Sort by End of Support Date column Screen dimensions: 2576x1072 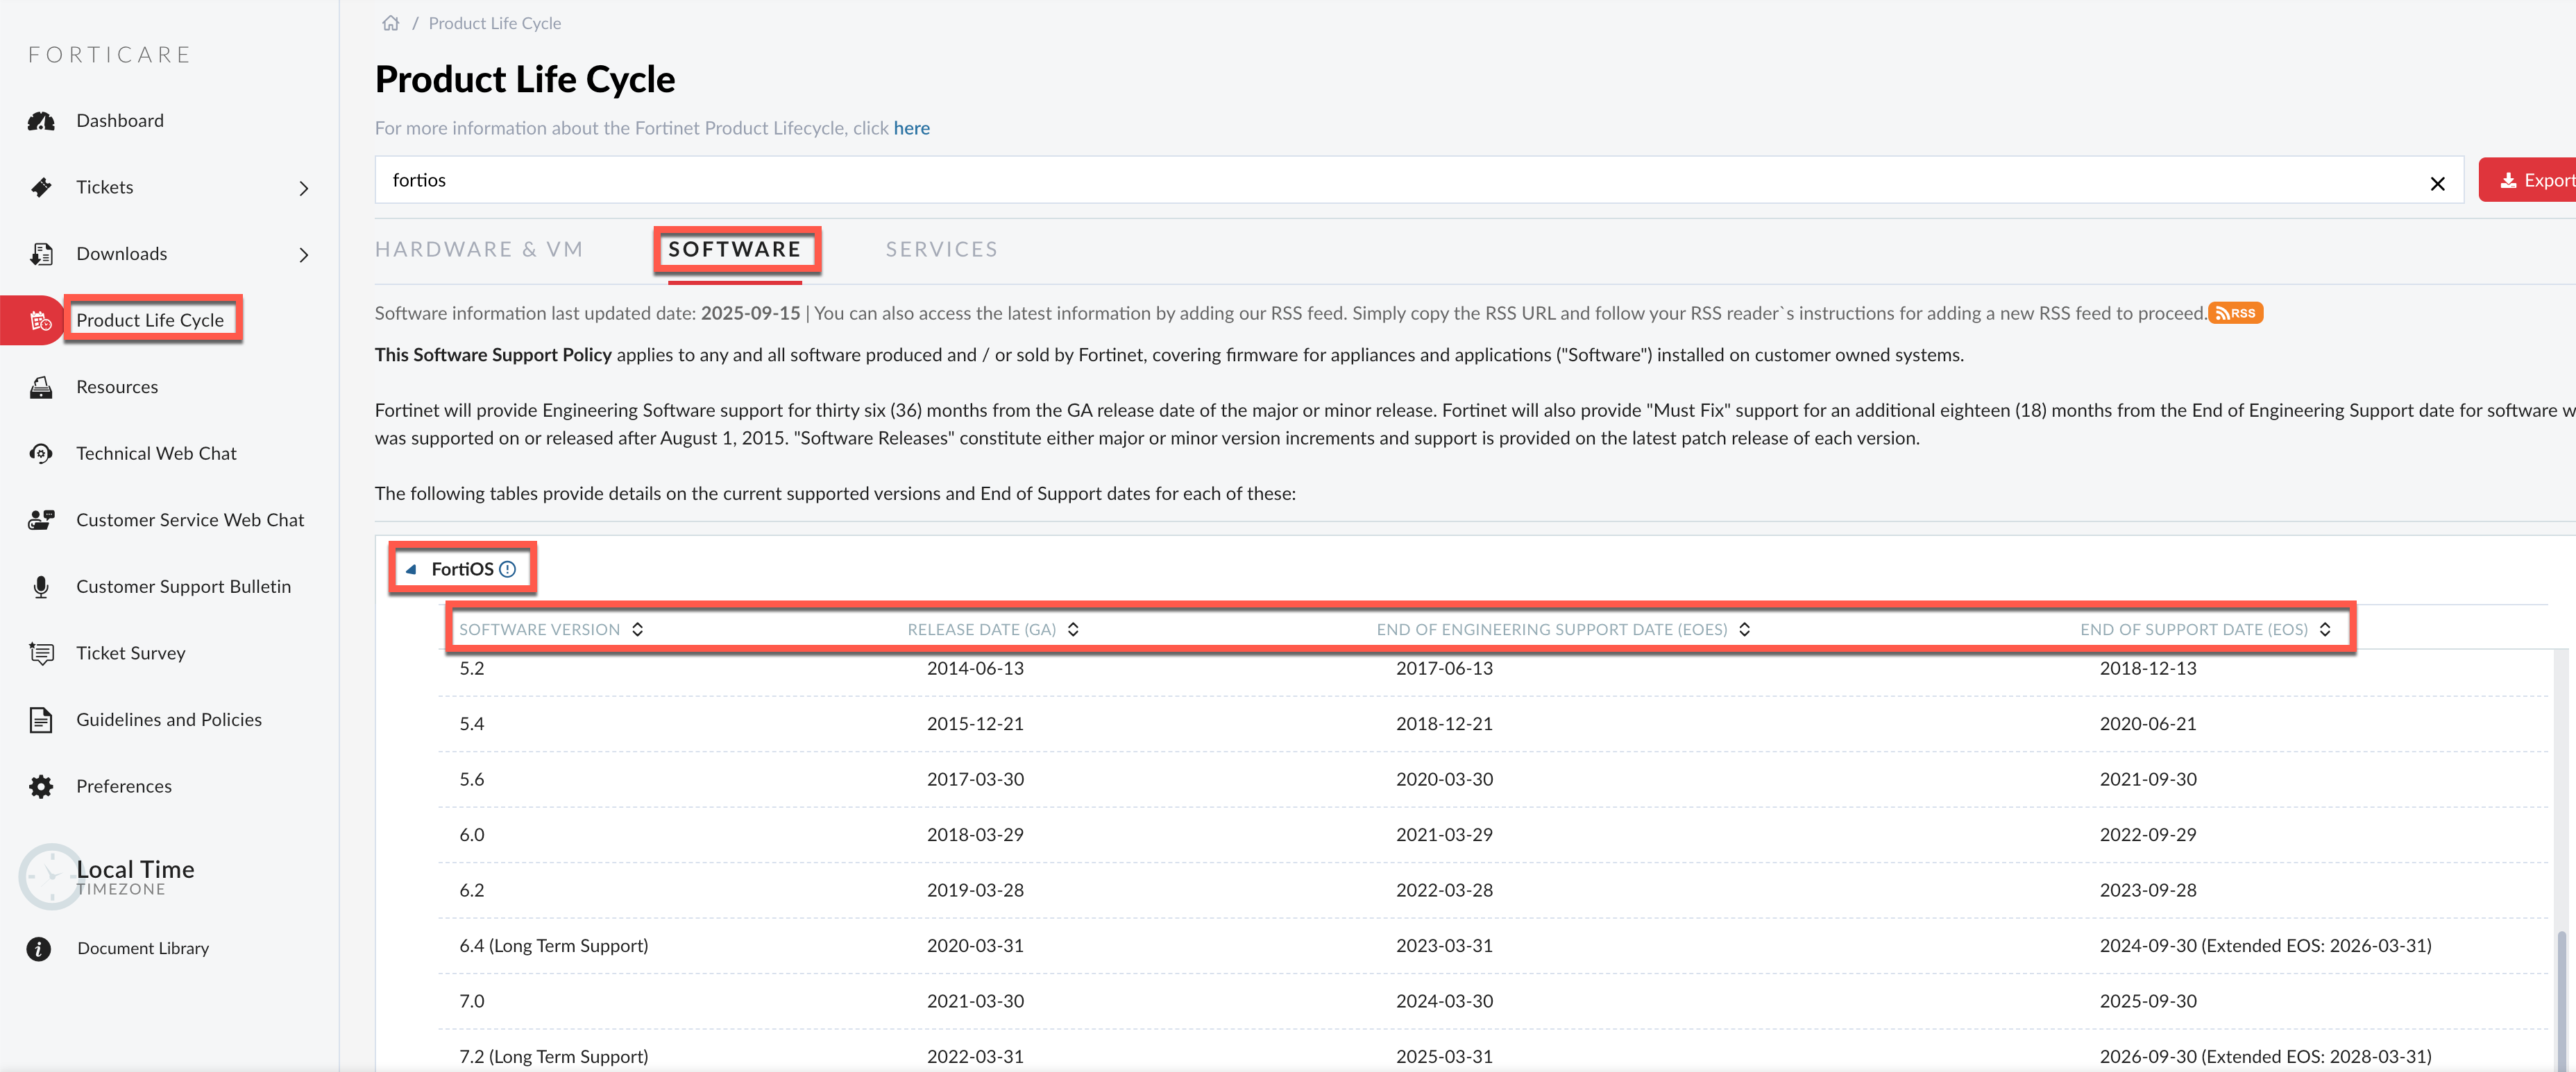(2325, 630)
